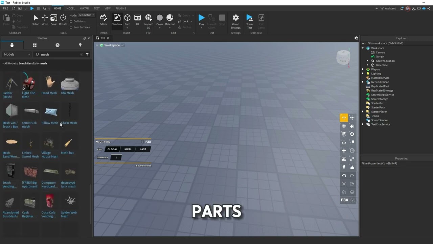This screenshot has height=244, width=433.
Task: Switch to the TEST ribbon tab
Action: point(97,8)
